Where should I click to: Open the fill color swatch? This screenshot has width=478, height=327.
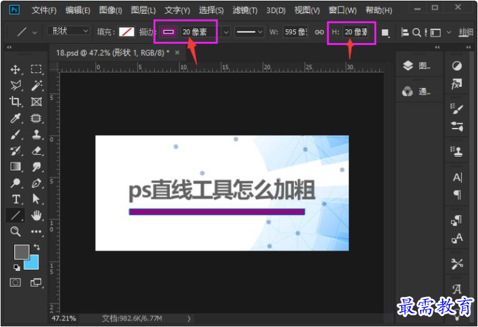[127, 32]
